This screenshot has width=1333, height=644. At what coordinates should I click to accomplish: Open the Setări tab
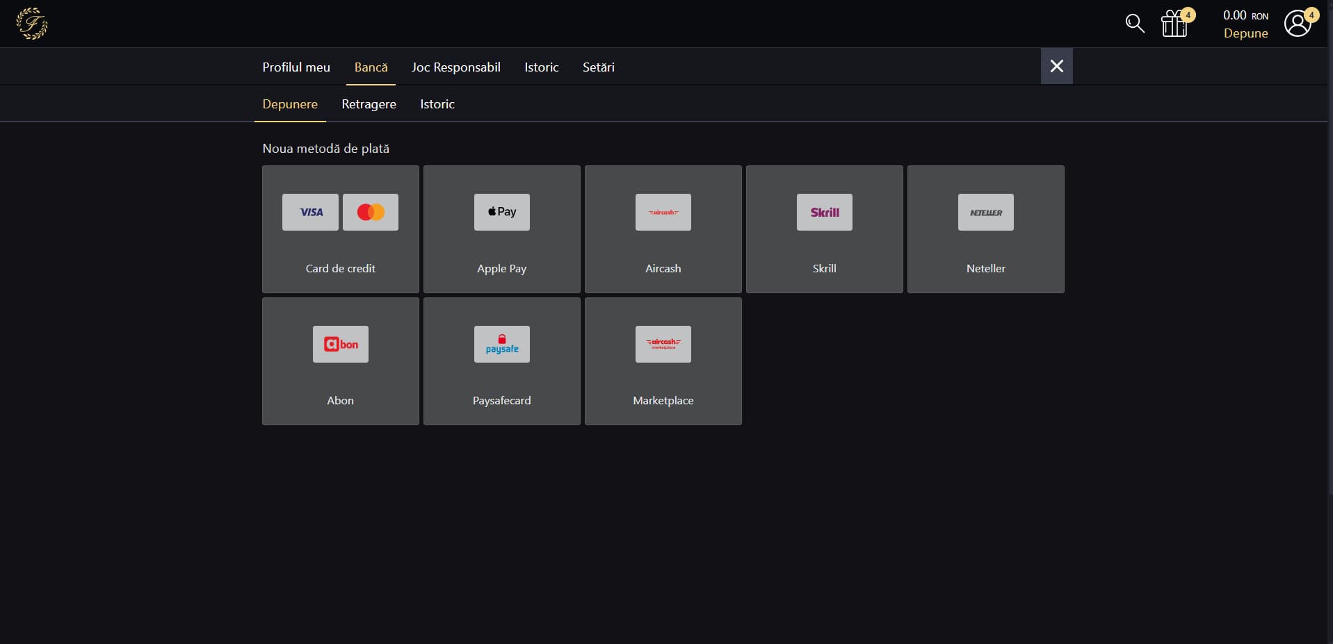(x=599, y=67)
